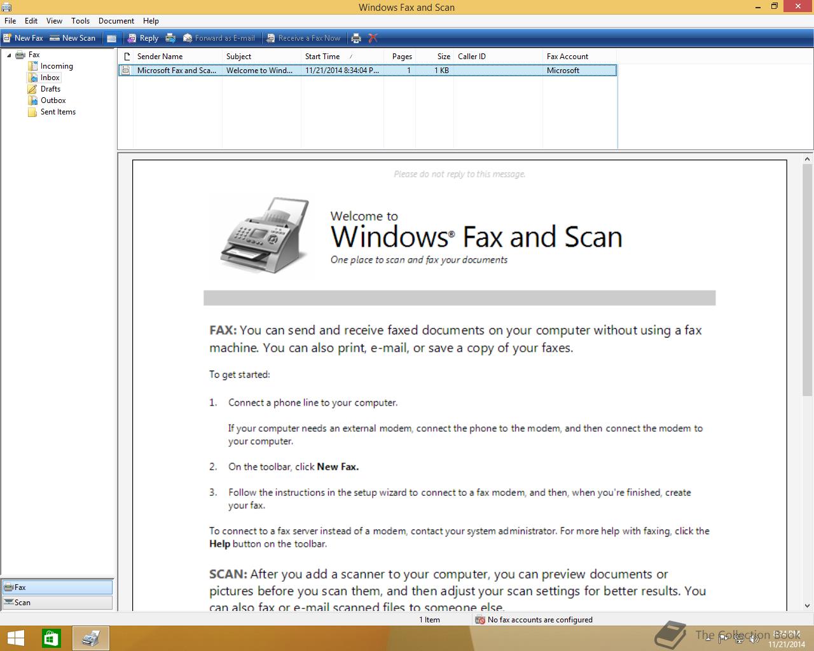The image size is (814, 651).
Task: Toggle the preview pane toolbar icon
Action: [111, 38]
